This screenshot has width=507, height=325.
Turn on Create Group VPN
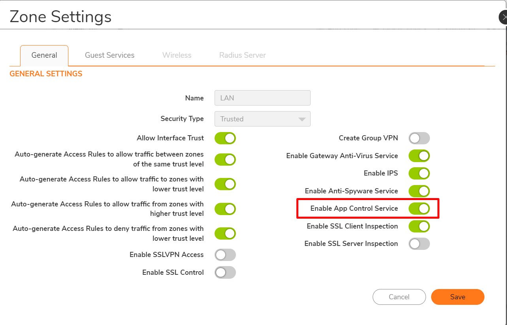pos(419,138)
